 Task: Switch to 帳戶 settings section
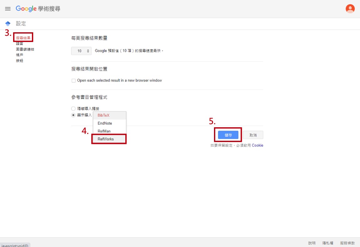click(x=19, y=55)
